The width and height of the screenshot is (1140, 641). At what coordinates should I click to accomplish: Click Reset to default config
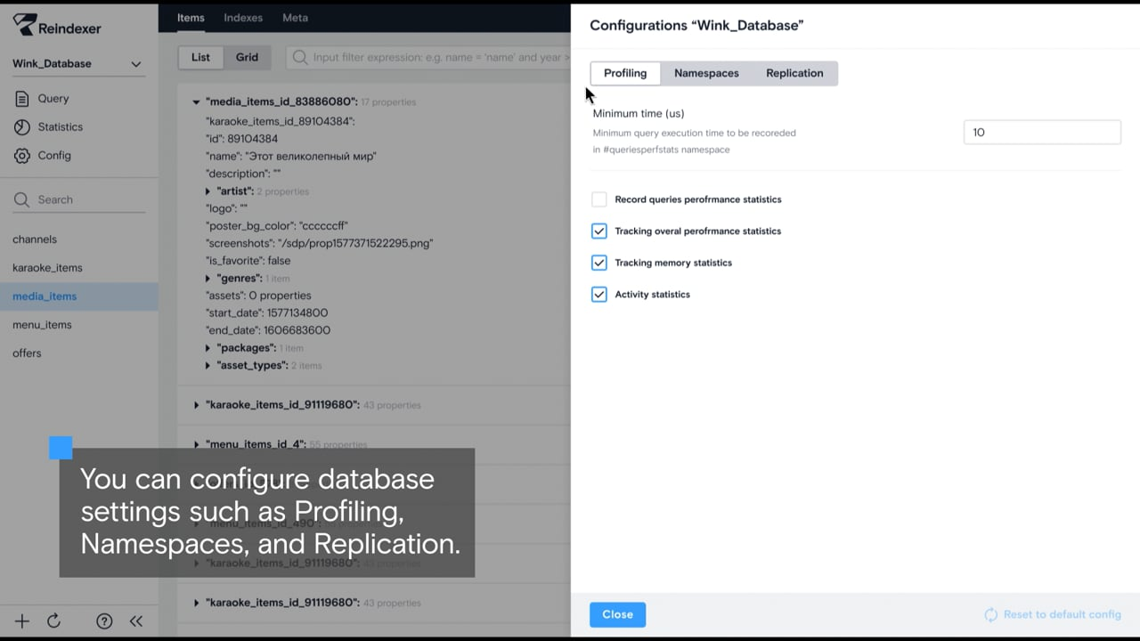point(1053,614)
